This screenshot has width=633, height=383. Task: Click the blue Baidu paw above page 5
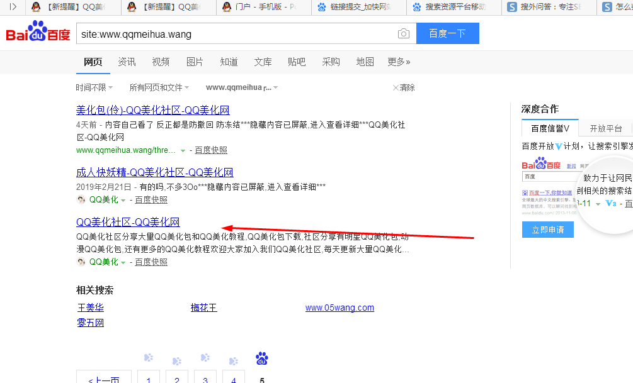tap(262, 358)
